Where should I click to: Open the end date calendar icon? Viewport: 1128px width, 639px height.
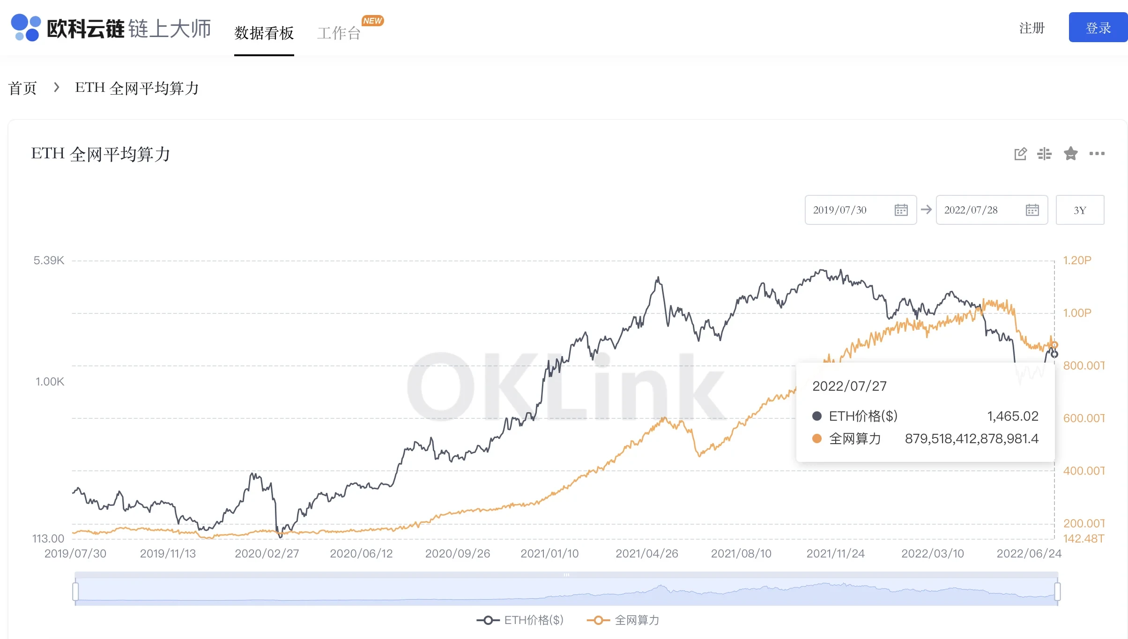click(1032, 210)
